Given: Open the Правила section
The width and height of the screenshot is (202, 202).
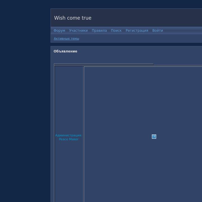Looking at the screenshot, I should [99, 31].
